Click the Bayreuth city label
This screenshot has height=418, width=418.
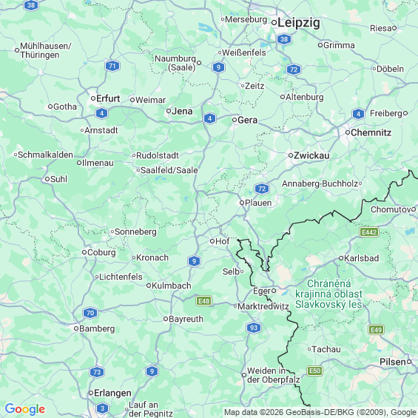(x=186, y=319)
